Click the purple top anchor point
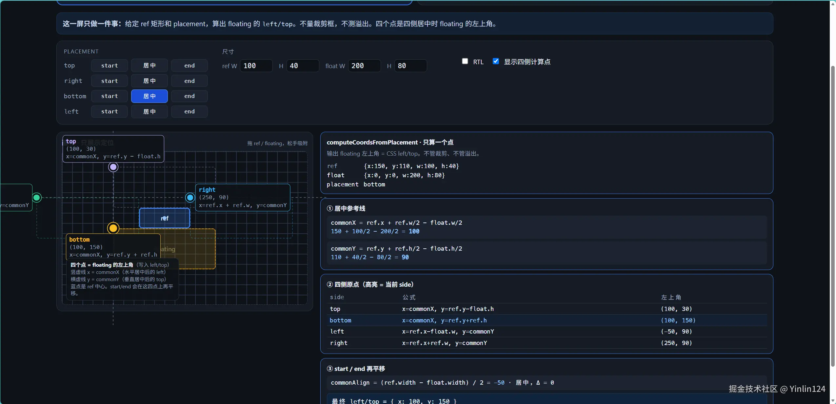The image size is (836, 404). [x=113, y=167]
